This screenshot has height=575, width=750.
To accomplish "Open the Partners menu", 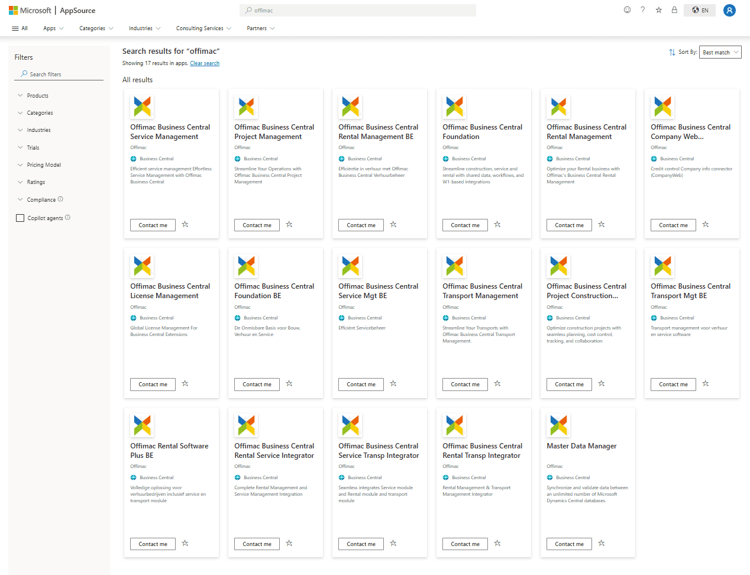I will (261, 28).
